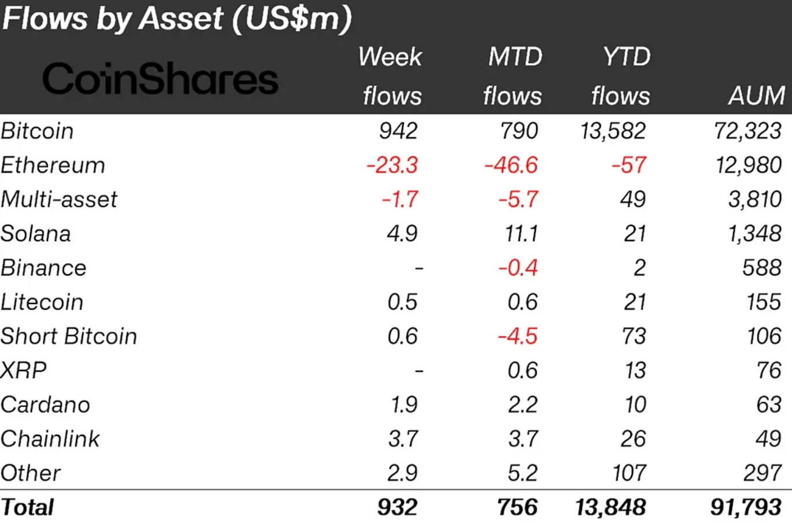Screen dimensions: 792x528
Task: Click Binance's MTD flows value -0.4
Action: (518, 267)
